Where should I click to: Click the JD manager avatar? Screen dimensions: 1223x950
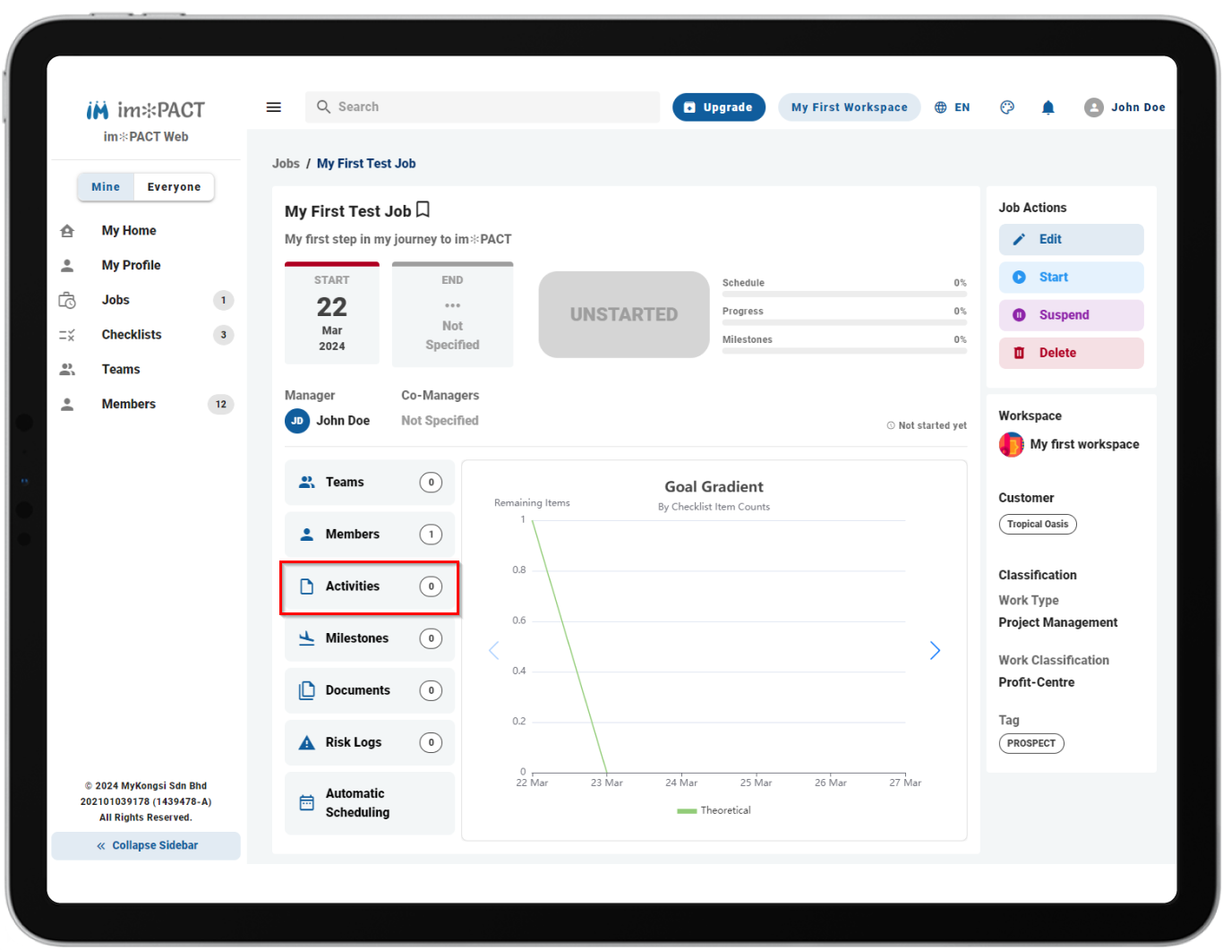pos(297,421)
